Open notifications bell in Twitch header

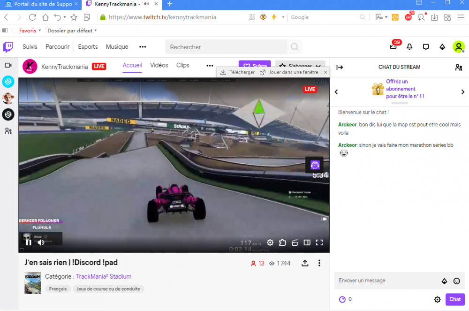(409, 47)
